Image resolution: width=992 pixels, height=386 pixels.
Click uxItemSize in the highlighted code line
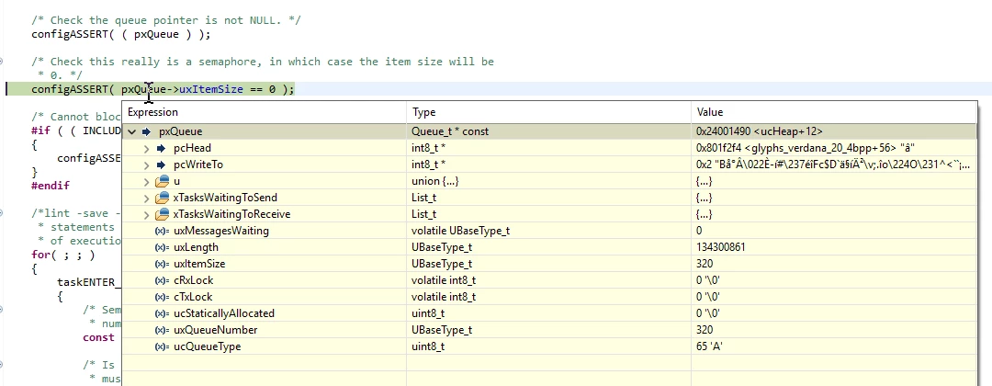pos(211,89)
